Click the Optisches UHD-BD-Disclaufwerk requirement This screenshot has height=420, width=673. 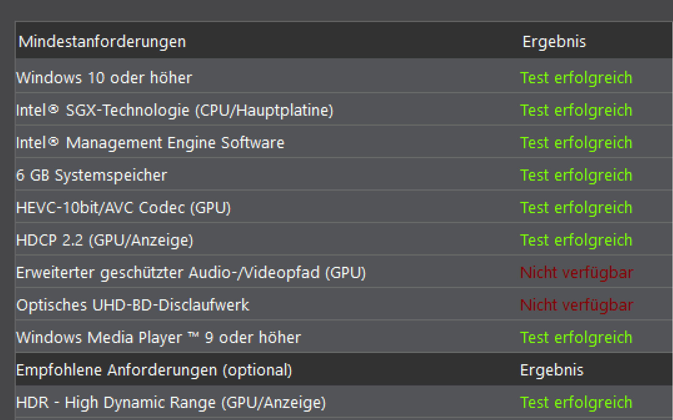tap(133, 305)
